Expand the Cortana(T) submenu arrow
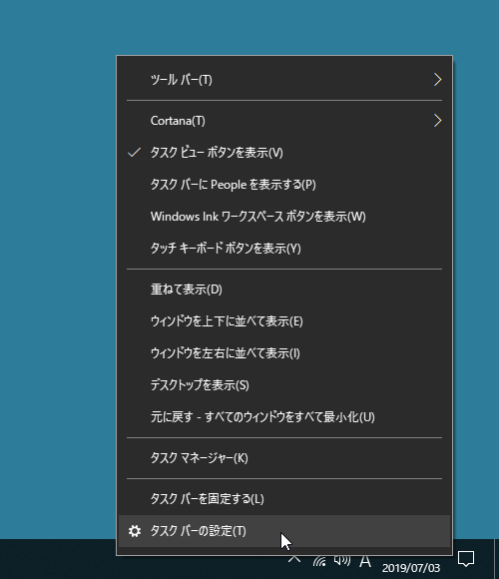 coord(438,121)
